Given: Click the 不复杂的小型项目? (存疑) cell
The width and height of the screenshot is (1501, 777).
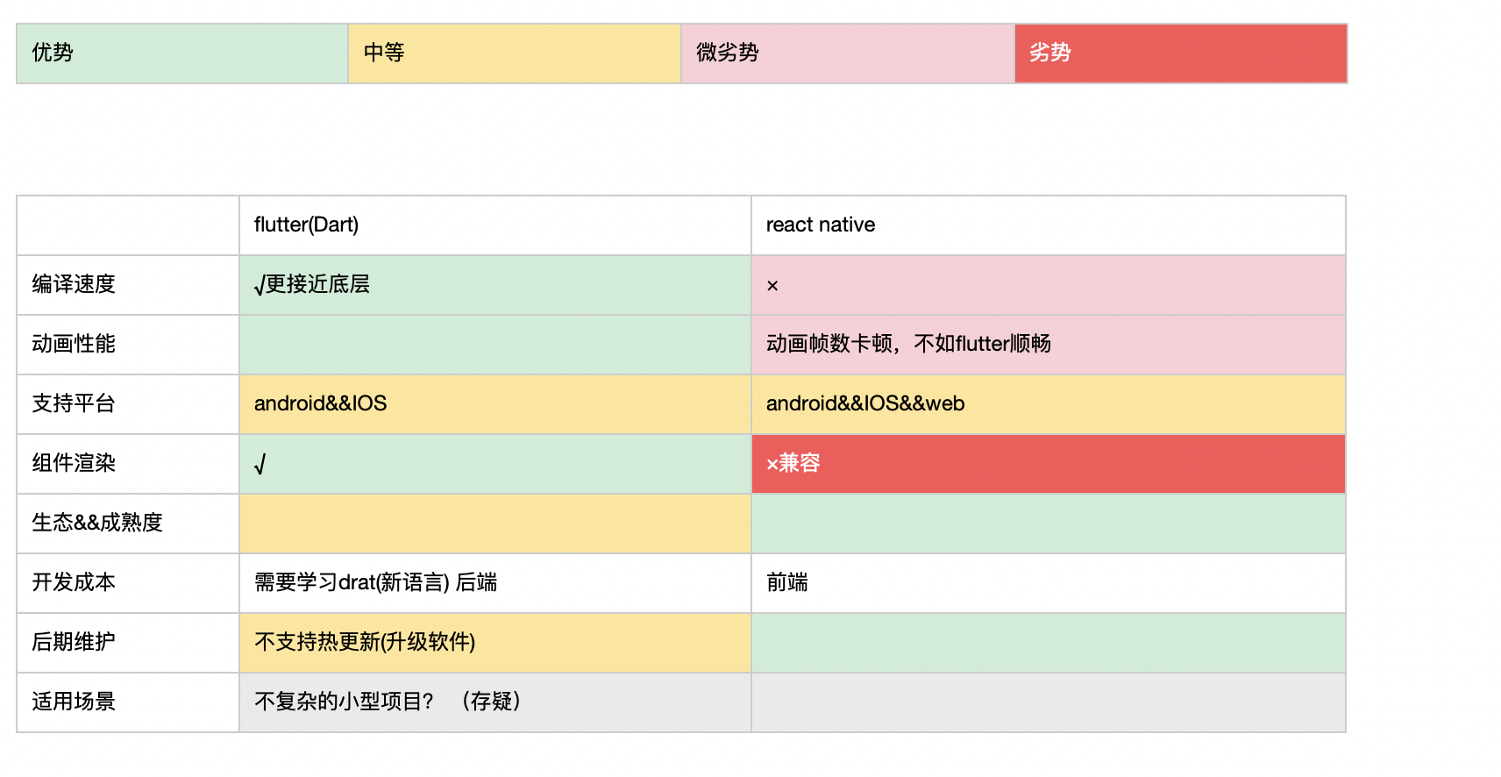Looking at the screenshot, I should coord(495,702).
